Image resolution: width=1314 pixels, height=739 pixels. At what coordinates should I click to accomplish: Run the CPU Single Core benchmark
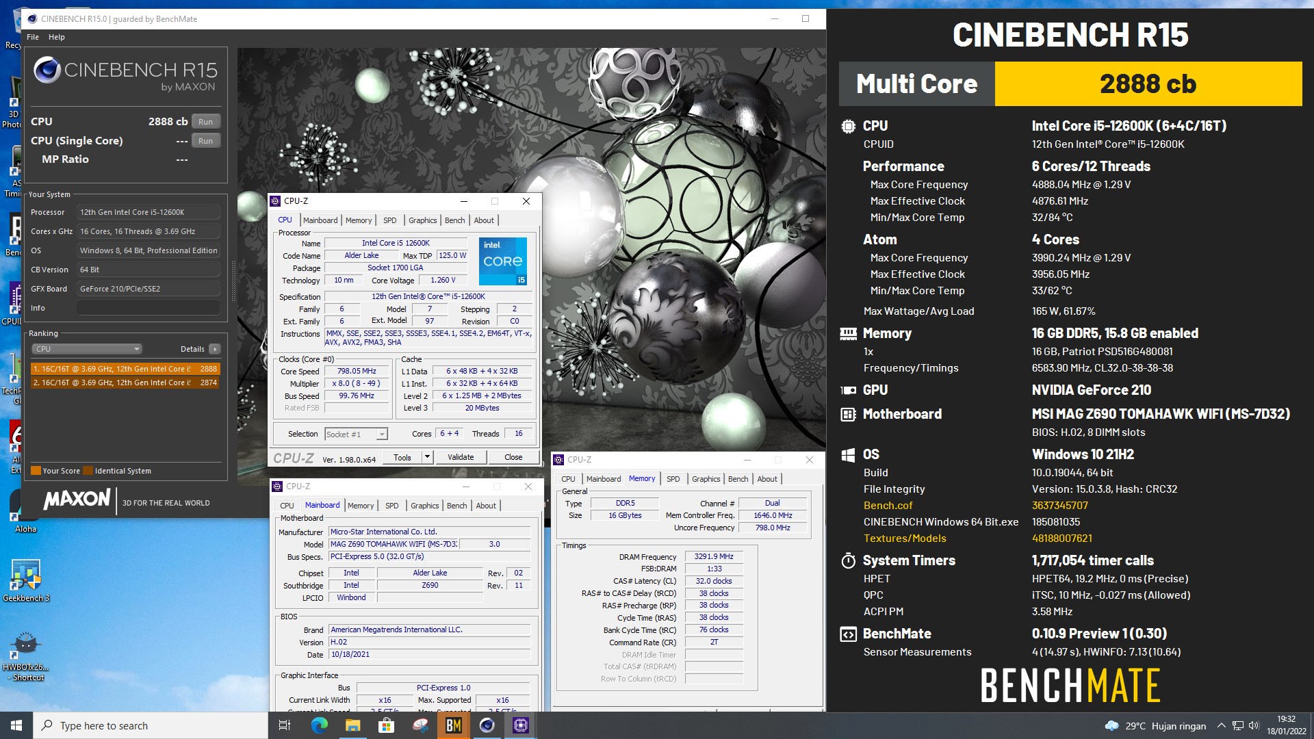point(205,141)
